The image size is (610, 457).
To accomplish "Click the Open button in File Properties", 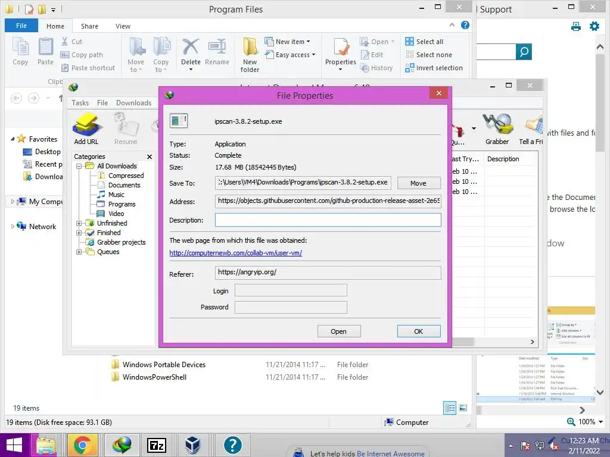I will point(339,331).
